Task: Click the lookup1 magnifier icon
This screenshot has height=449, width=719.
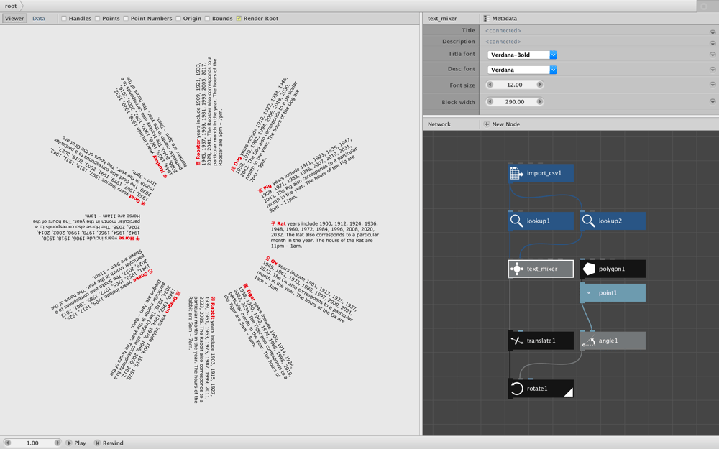Action: click(516, 221)
